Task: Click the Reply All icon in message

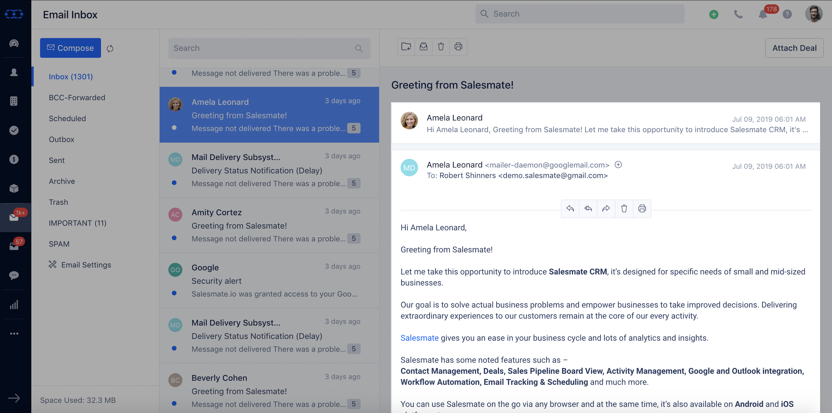Action: click(588, 209)
